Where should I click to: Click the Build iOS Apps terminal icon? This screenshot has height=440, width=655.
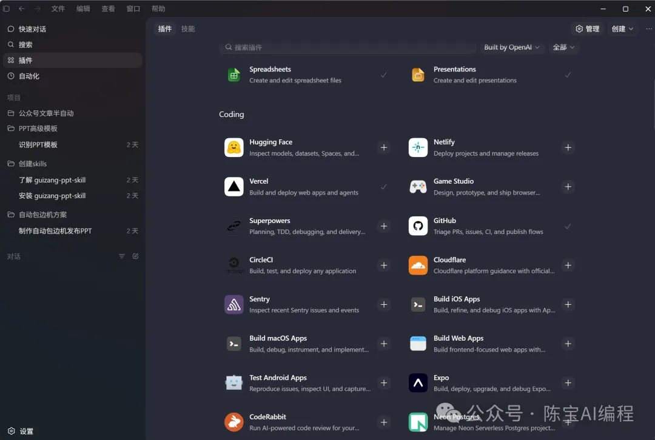(418, 304)
